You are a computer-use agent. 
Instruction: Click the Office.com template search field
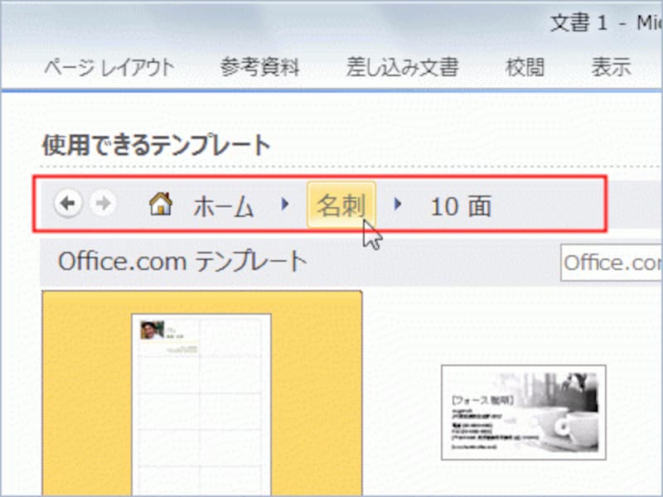pyautogui.click(x=612, y=263)
